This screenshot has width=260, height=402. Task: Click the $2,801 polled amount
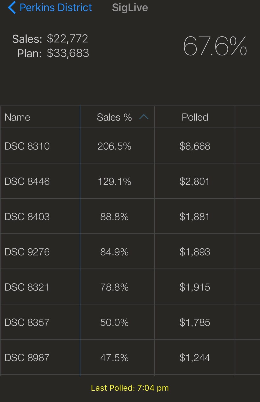pyautogui.click(x=194, y=181)
